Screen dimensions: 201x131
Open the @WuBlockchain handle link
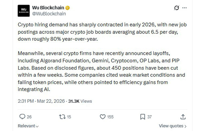[49, 13]
